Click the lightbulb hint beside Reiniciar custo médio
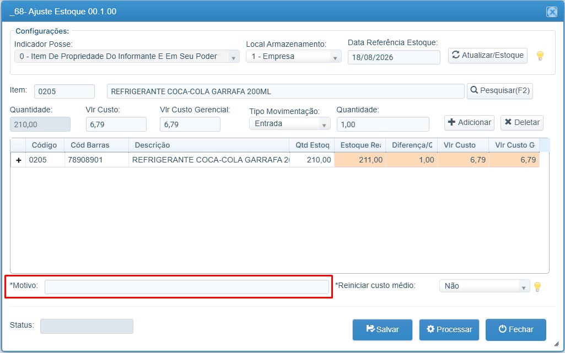This screenshot has width=565, height=353. pyautogui.click(x=537, y=287)
